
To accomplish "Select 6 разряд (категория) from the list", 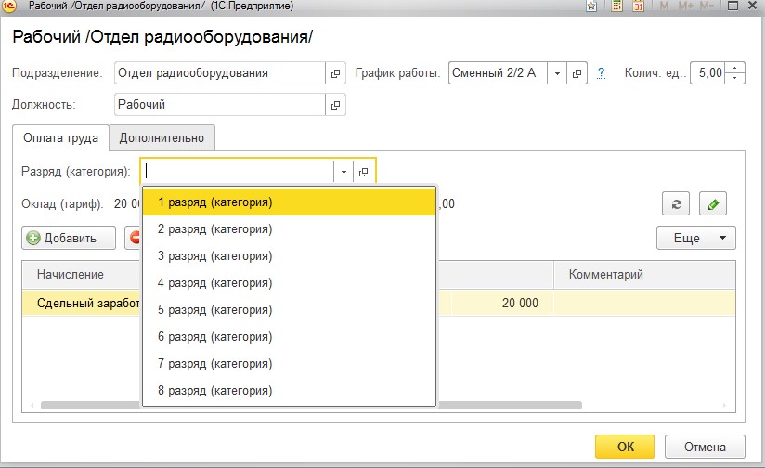I will point(289,336).
